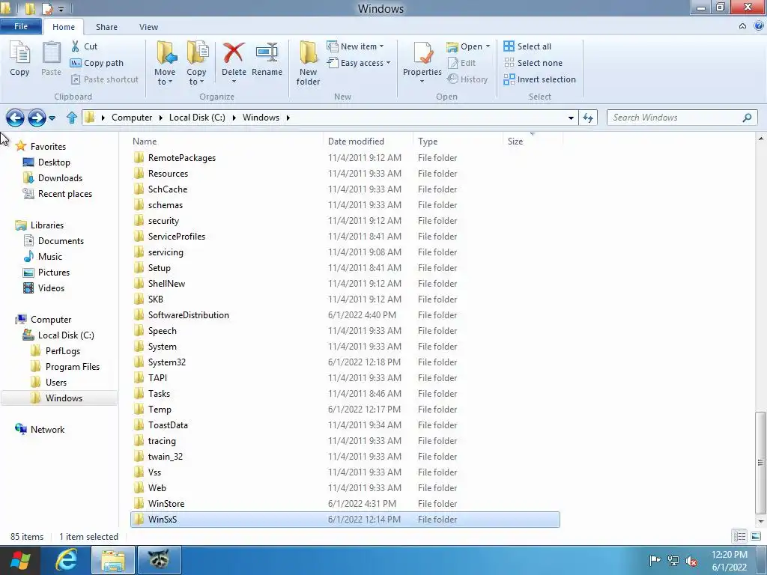Expand the address bar history dropdown
This screenshot has height=575, width=767.
click(x=571, y=118)
